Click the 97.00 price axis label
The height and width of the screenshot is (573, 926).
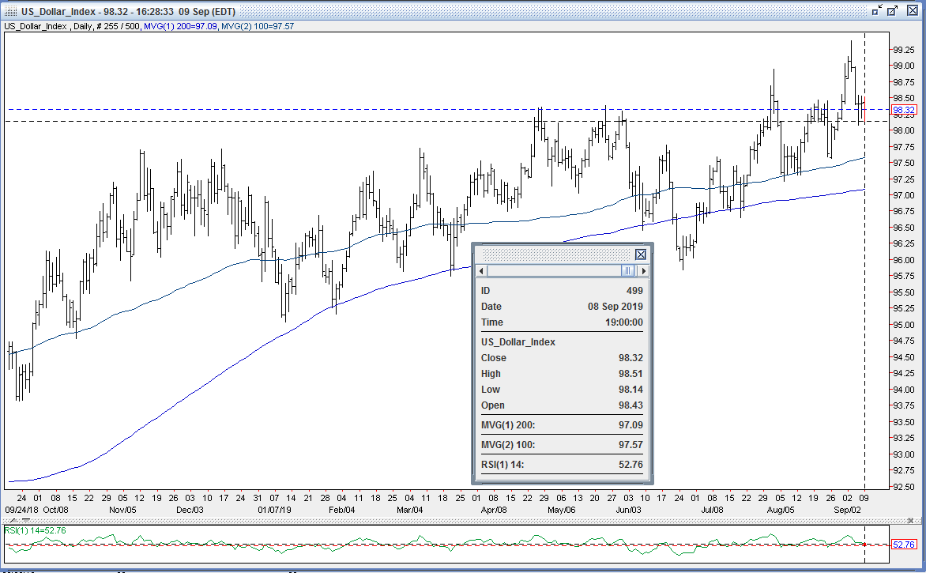point(904,195)
